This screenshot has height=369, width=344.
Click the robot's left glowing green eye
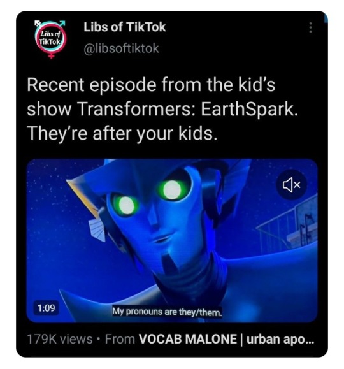click(127, 205)
